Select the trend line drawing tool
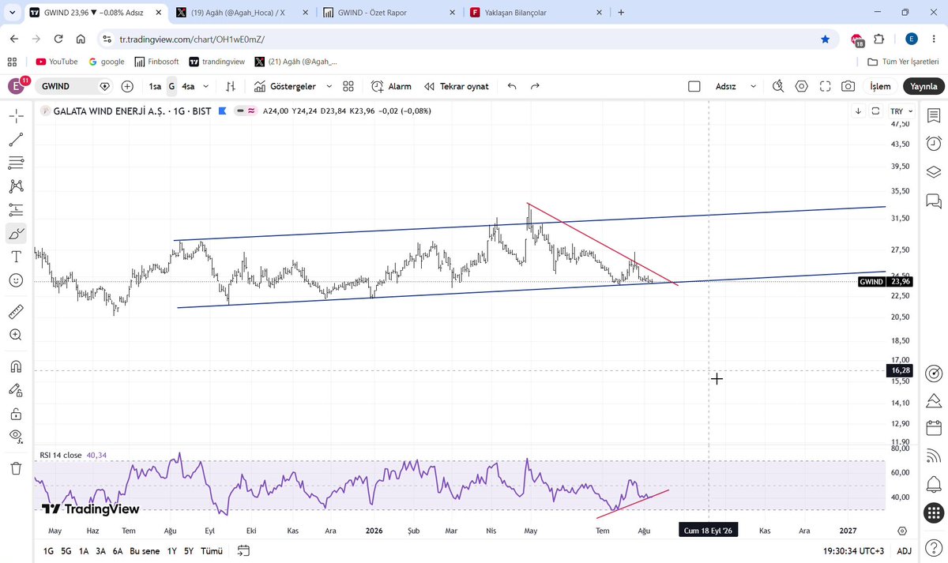Screen dimensions: 948x563 click(16, 140)
